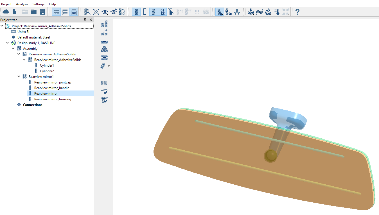
Task: Toggle the project tree list view button
Action: (57, 12)
